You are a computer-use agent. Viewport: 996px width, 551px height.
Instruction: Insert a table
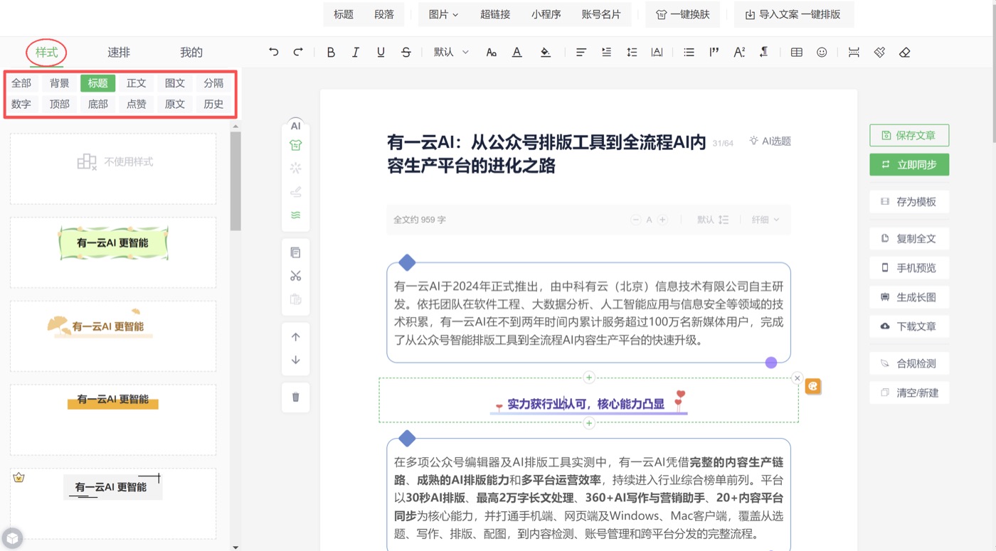pyautogui.click(x=797, y=52)
